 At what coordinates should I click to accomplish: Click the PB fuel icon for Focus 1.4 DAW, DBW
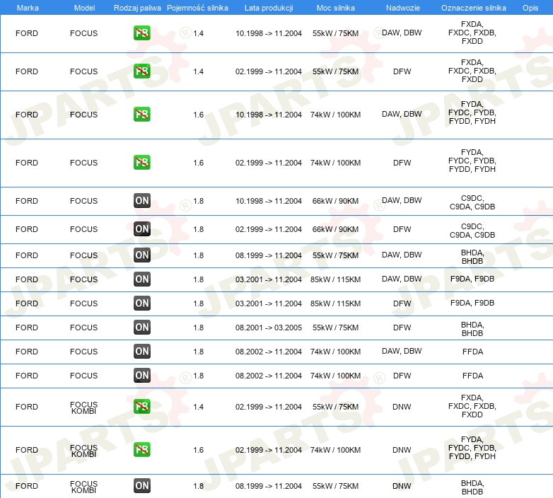(142, 33)
